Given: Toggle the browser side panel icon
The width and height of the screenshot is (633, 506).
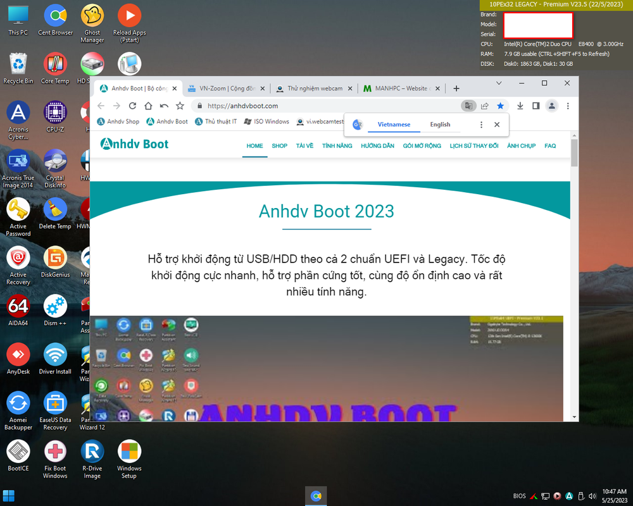Looking at the screenshot, I should [536, 106].
